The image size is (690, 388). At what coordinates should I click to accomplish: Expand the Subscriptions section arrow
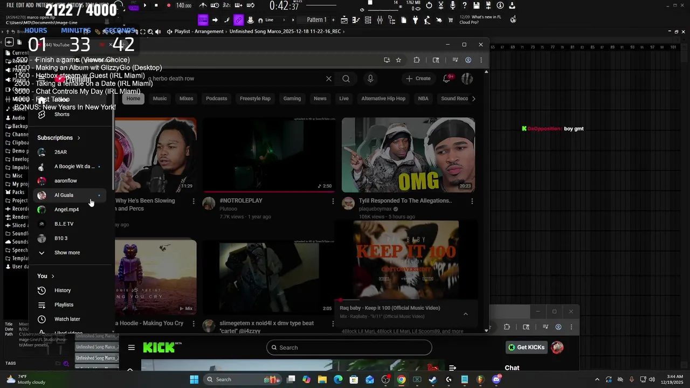tap(79, 138)
